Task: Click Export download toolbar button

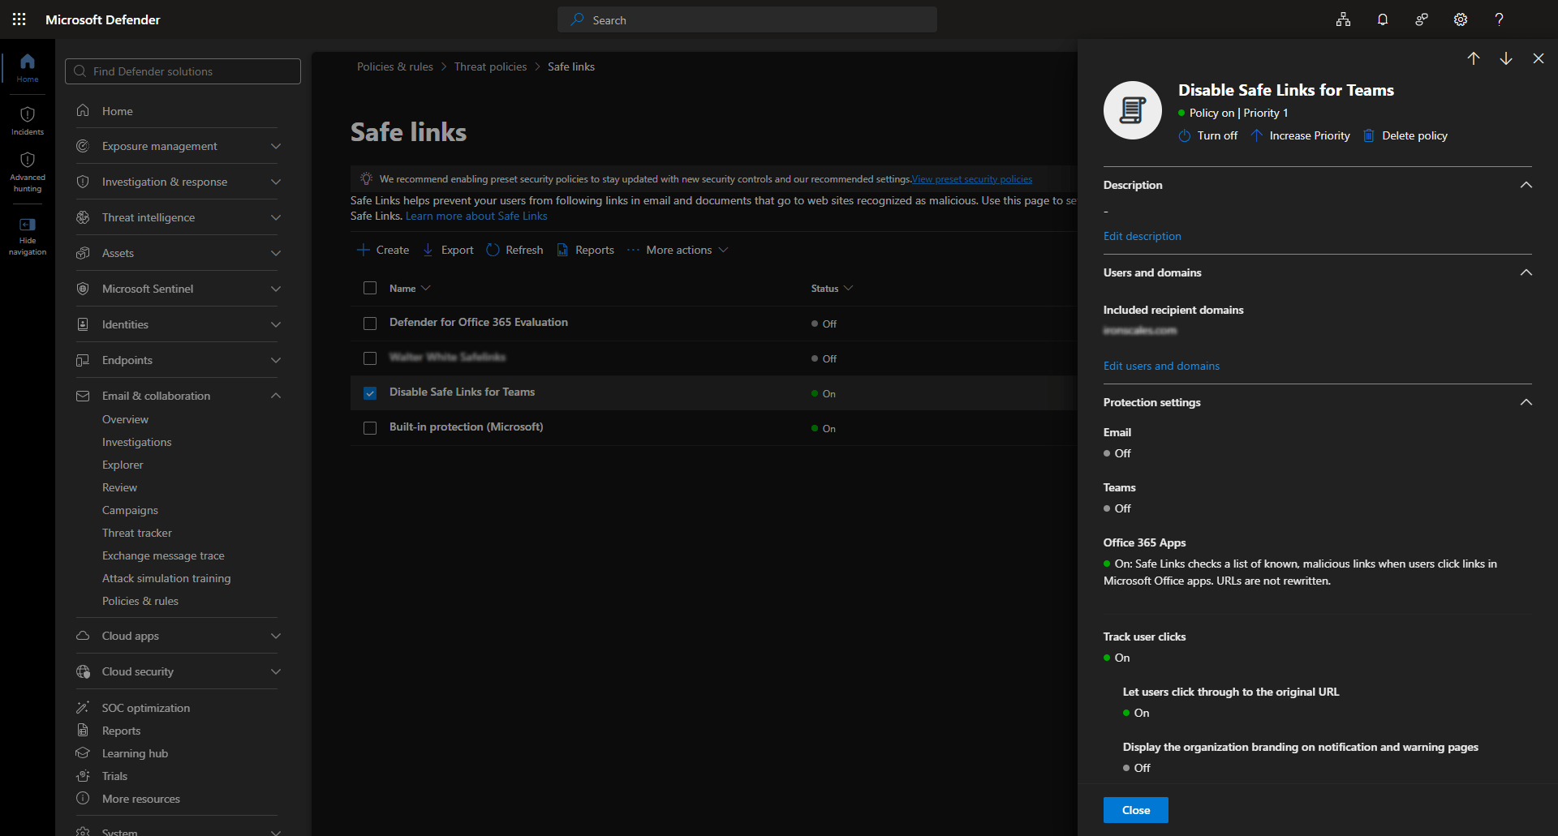Action: [x=448, y=250]
